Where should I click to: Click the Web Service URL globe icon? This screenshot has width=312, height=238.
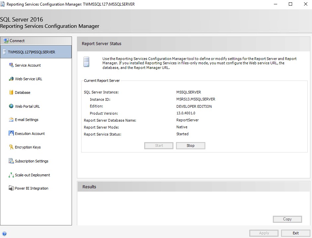tap(11, 79)
